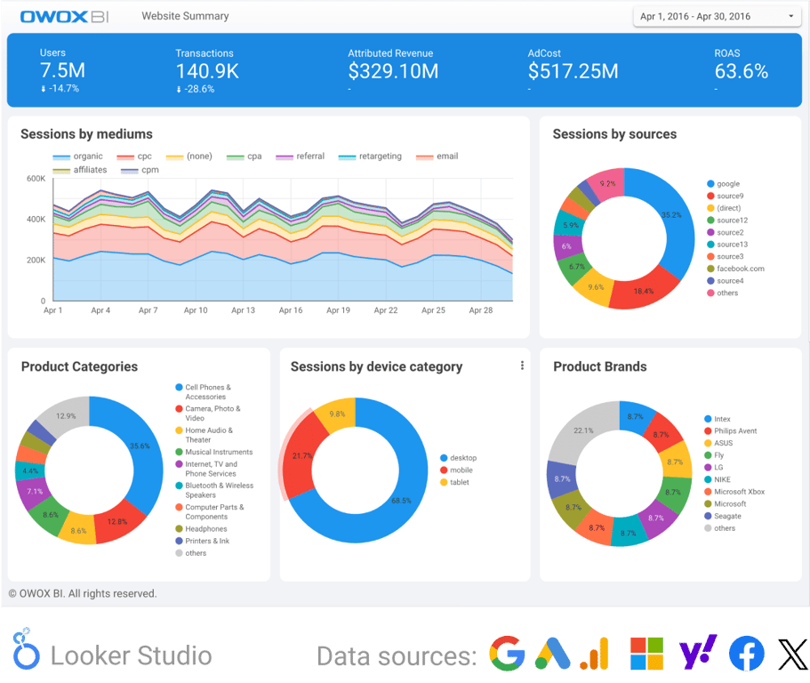Select Microsoft Xbox in the brands legend
810x683 pixels.
point(734,492)
